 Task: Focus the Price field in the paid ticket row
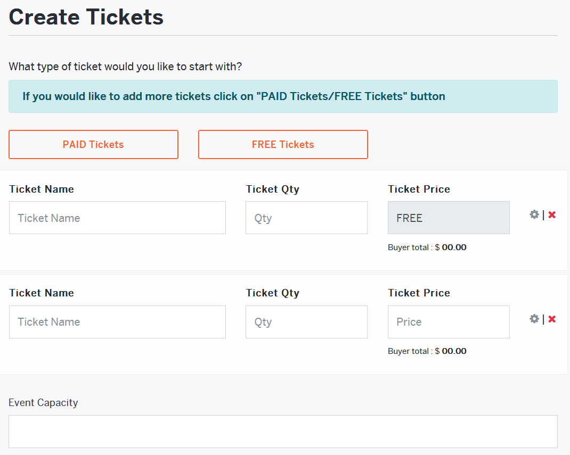449,322
